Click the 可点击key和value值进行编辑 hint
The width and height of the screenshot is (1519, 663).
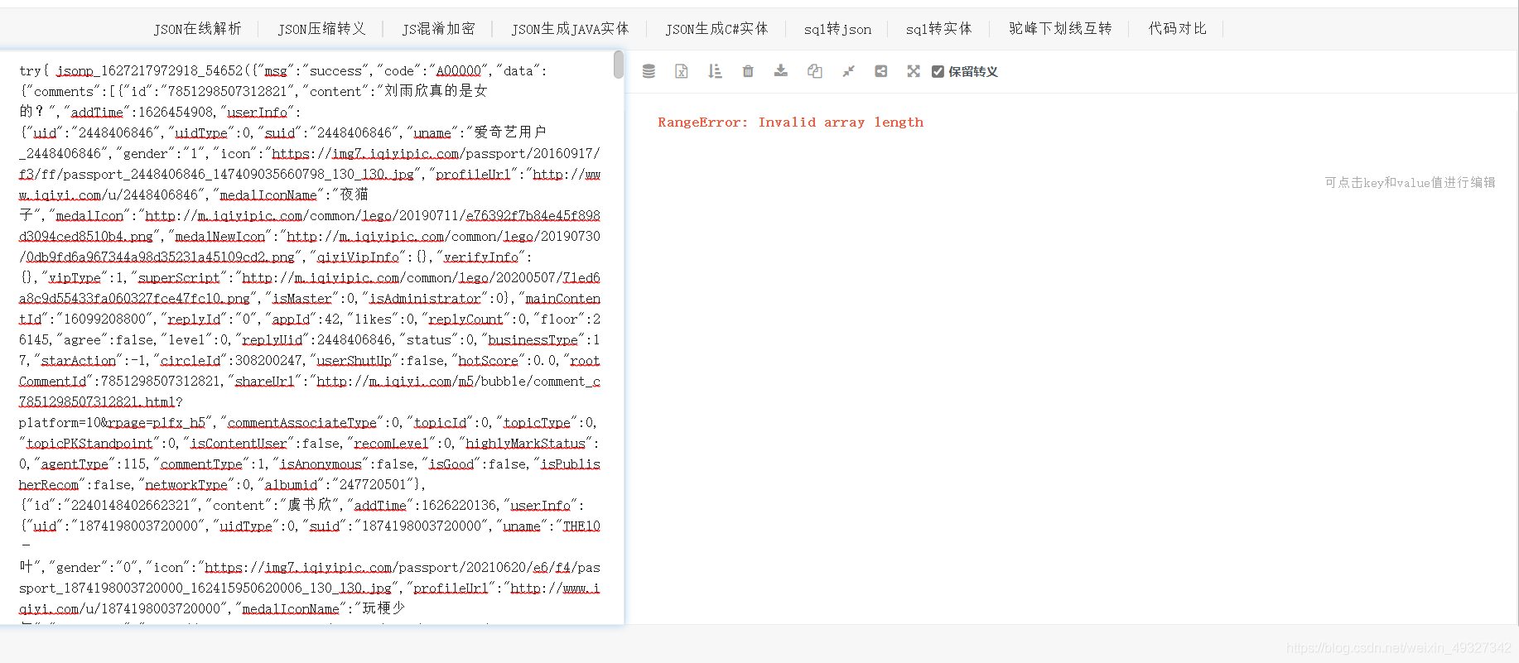tap(1410, 182)
